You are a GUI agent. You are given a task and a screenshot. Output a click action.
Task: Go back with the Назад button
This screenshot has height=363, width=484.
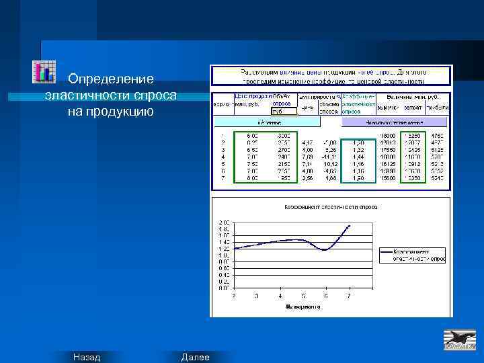coord(87,357)
